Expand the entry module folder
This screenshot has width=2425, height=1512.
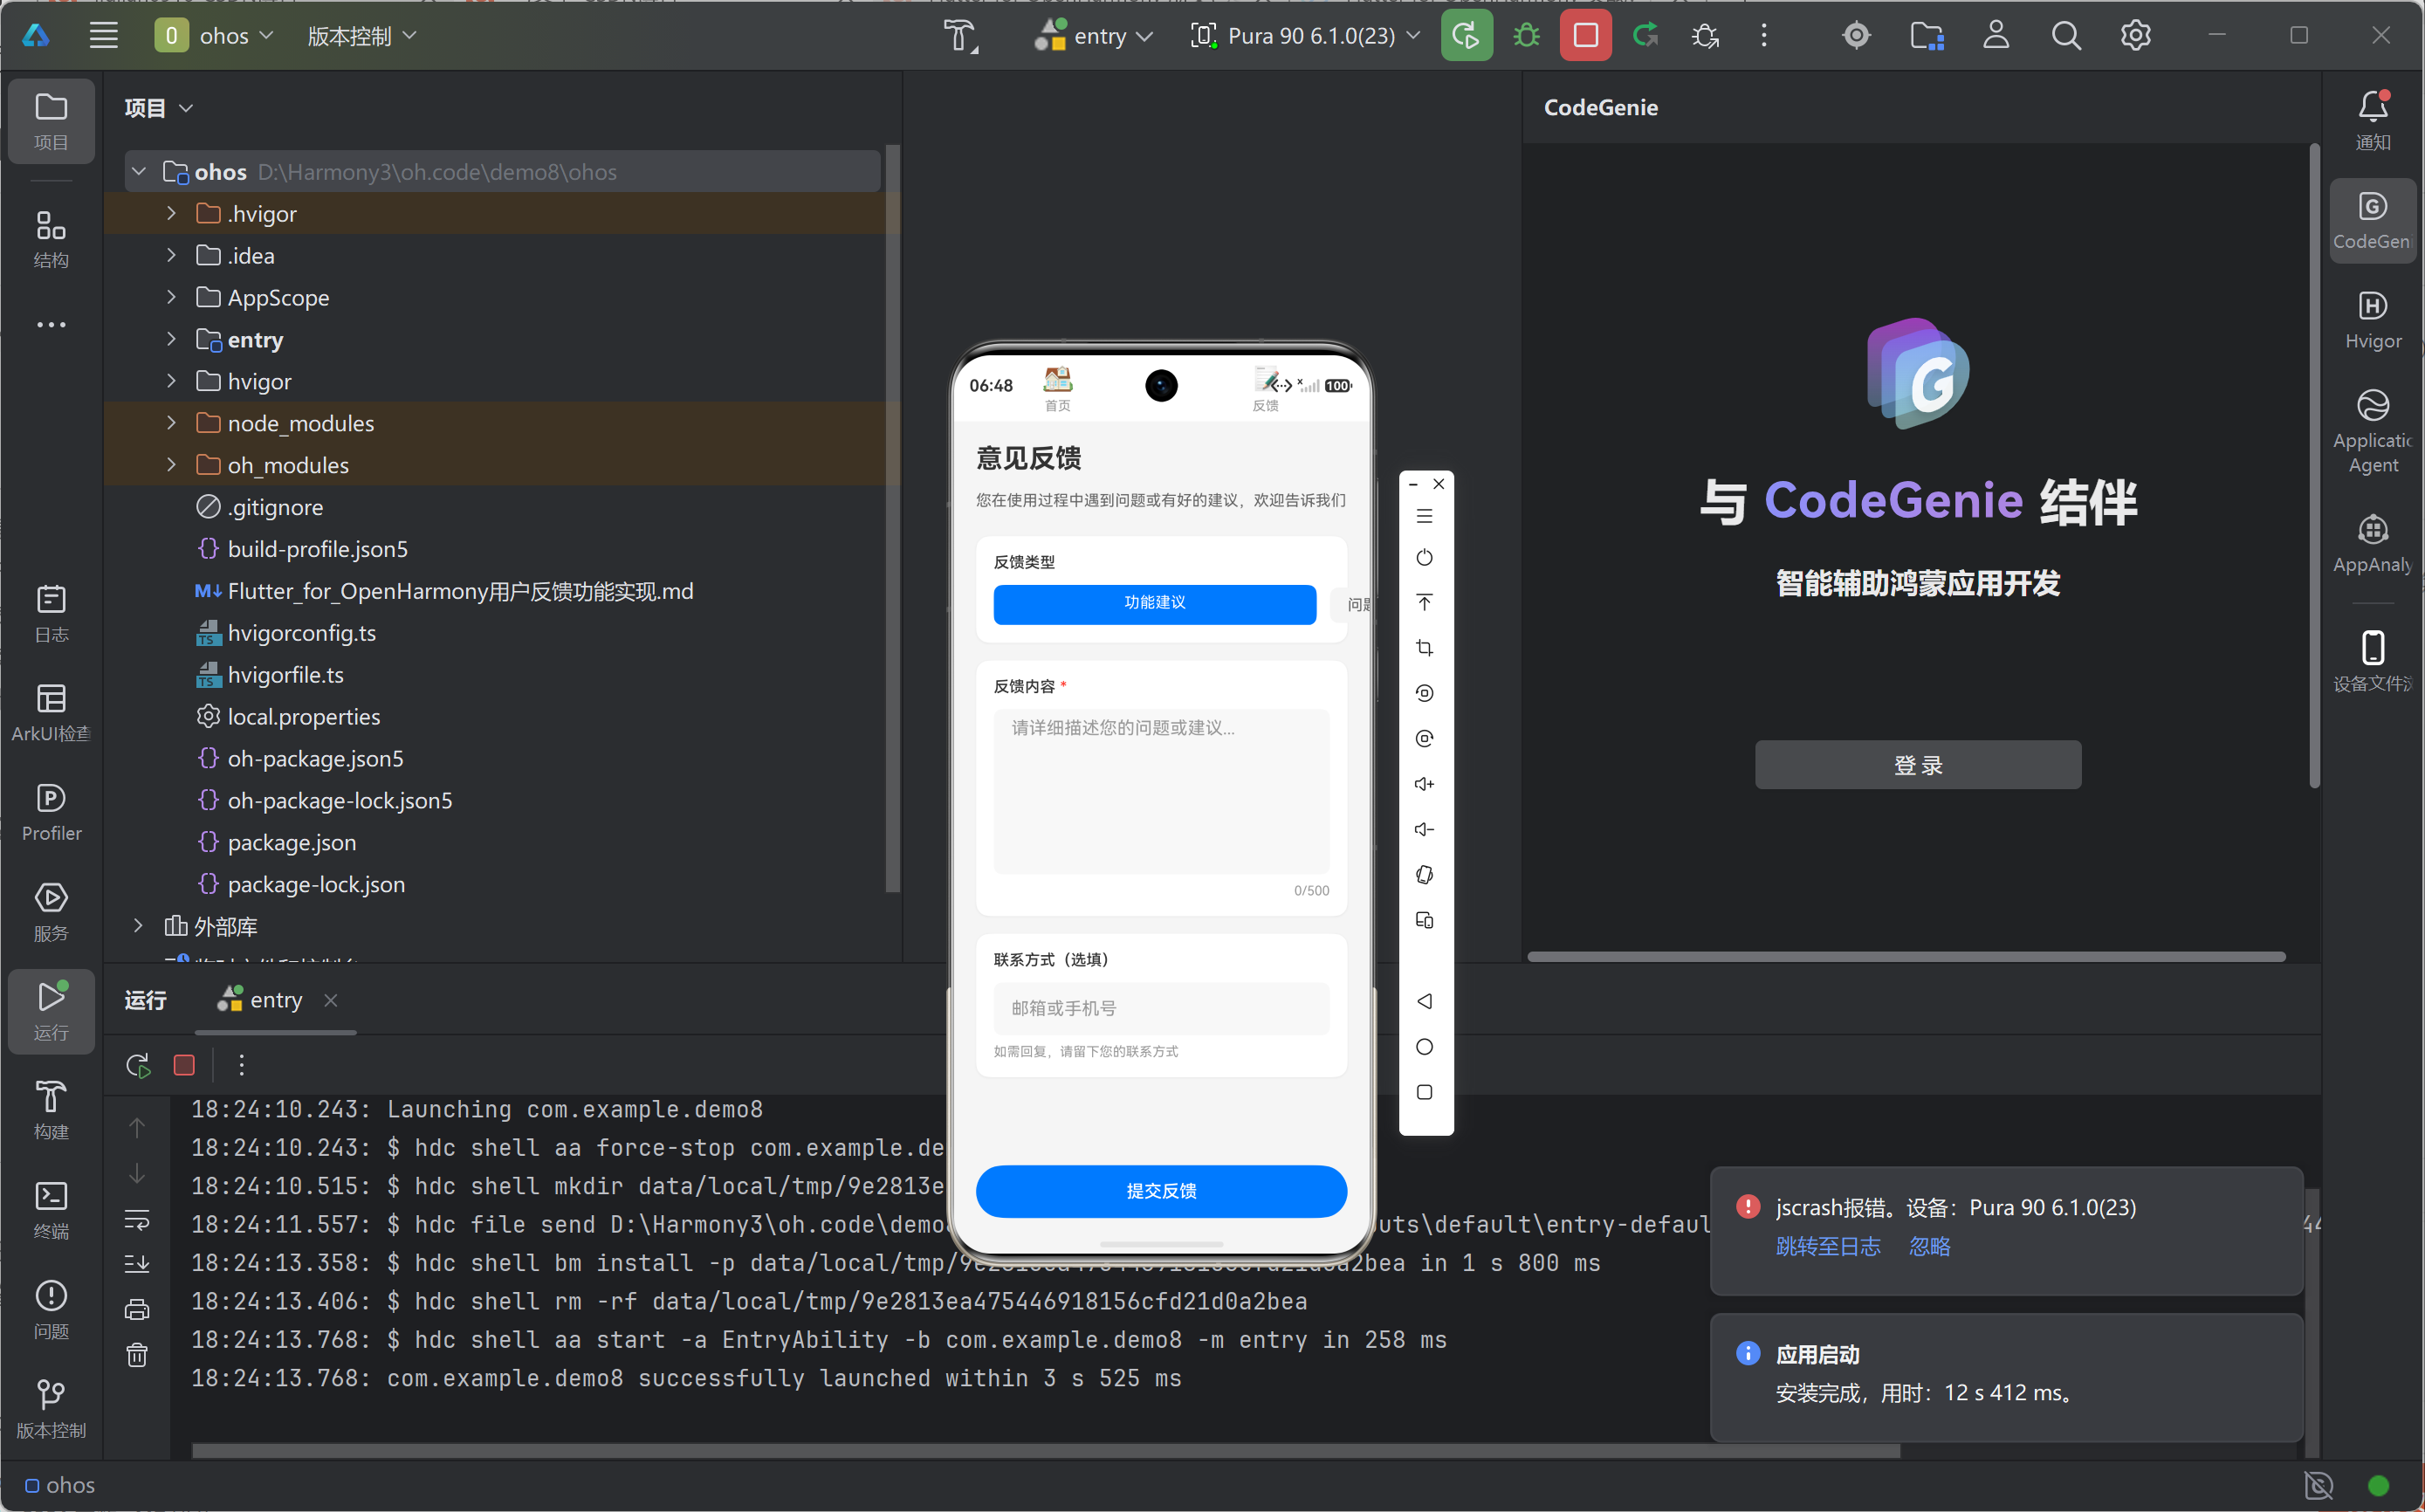click(171, 340)
